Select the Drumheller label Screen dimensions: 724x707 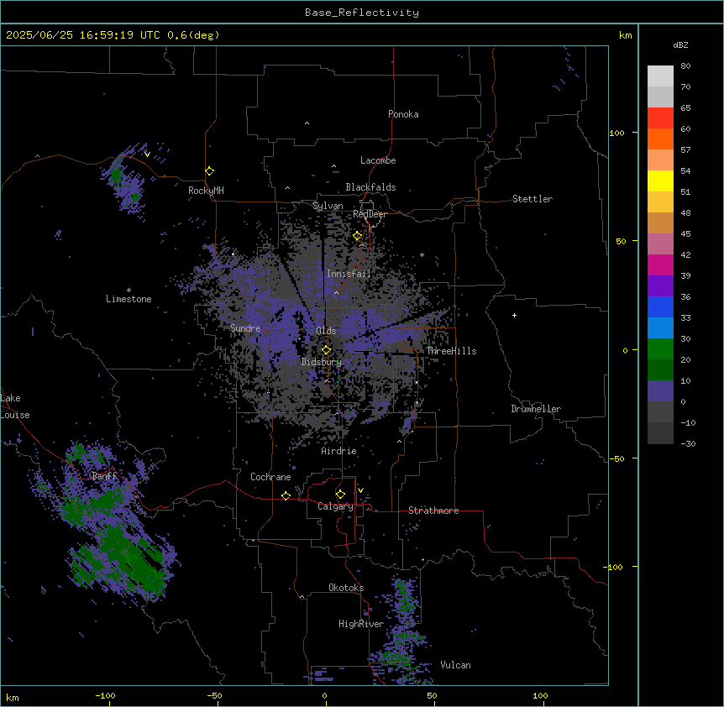[x=536, y=409]
